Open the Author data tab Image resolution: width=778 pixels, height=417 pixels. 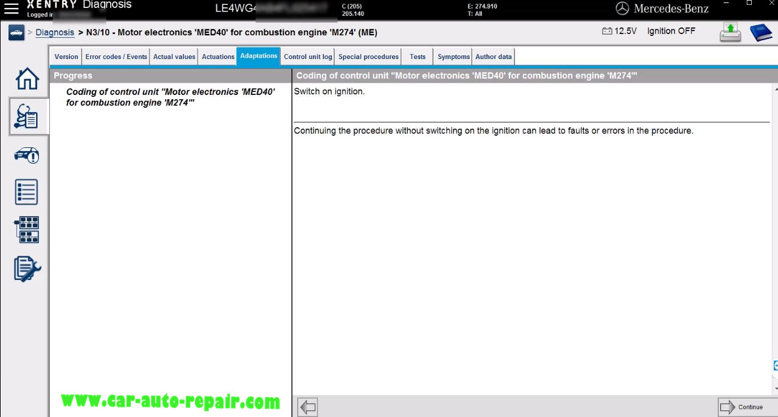pyautogui.click(x=494, y=57)
